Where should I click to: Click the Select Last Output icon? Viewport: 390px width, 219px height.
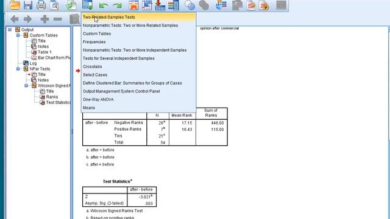coord(221,5)
